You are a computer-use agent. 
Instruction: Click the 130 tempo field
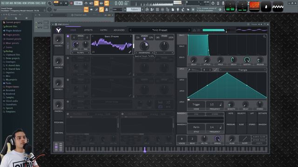click(x=78, y=3)
